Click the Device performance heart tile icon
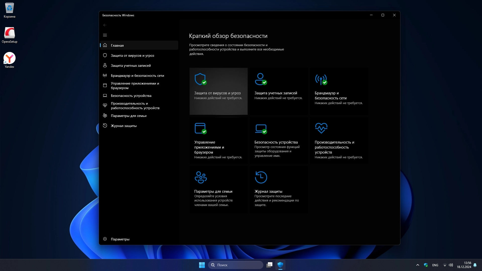 click(x=321, y=128)
